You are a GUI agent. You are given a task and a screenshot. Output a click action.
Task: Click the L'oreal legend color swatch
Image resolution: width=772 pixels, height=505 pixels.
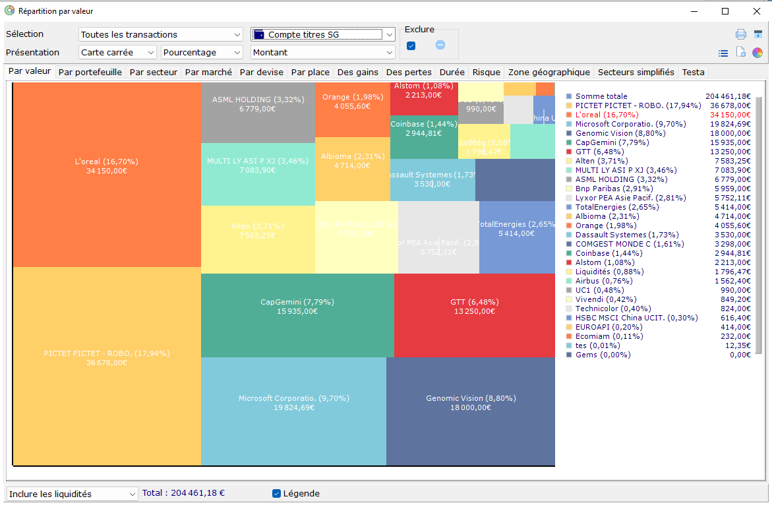[569, 115]
